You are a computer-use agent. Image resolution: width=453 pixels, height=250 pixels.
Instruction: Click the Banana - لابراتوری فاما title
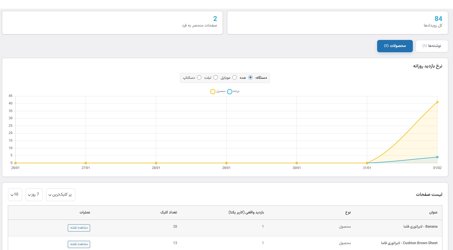pyautogui.click(x=420, y=227)
